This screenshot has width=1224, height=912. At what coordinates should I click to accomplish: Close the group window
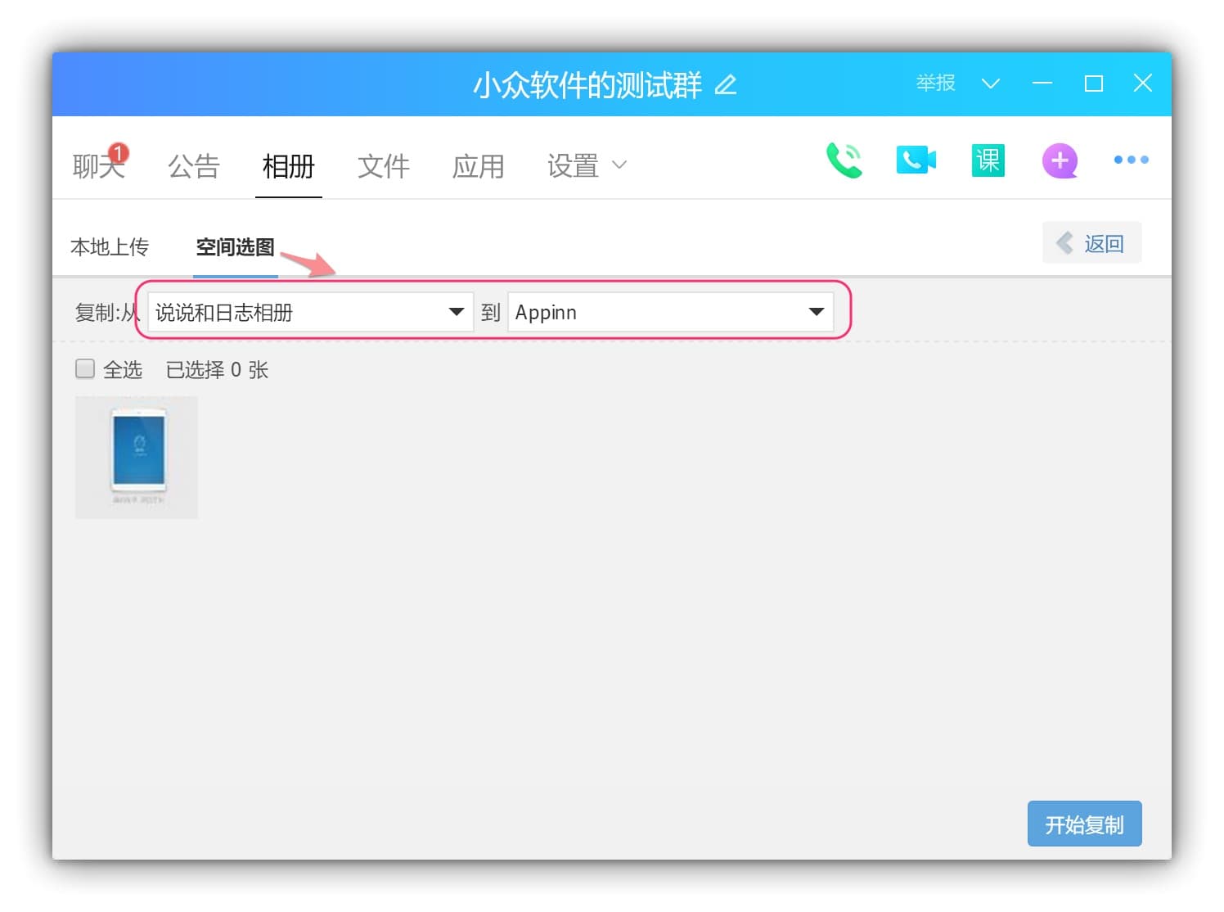coord(1142,83)
